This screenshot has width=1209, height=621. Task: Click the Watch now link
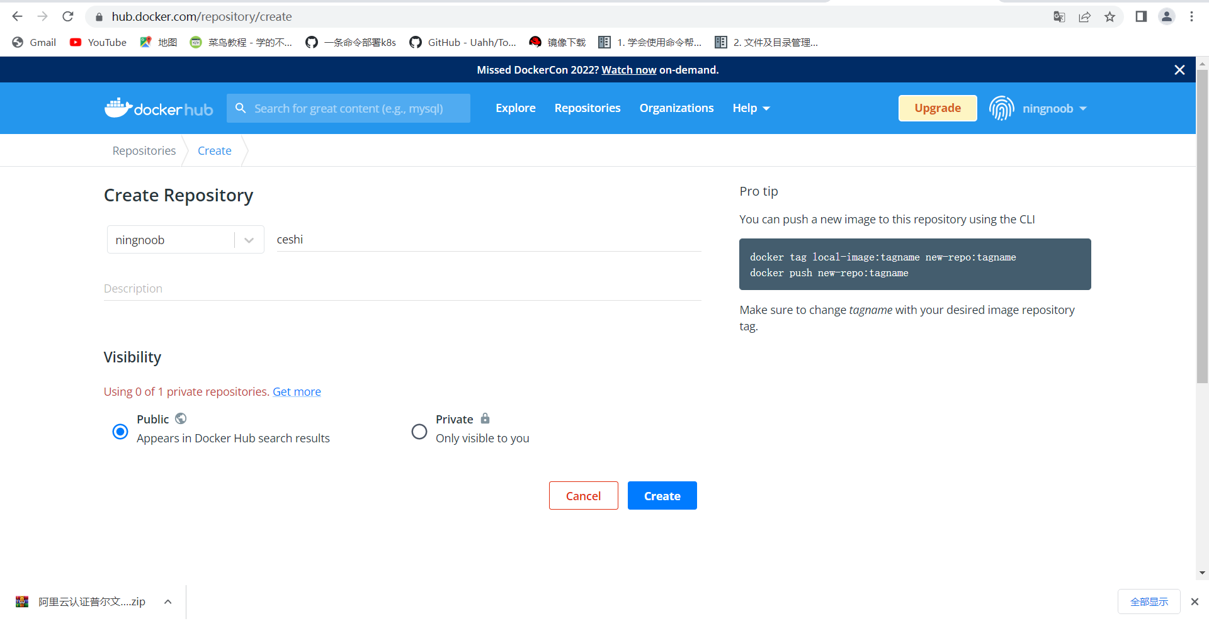click(629, 70)
